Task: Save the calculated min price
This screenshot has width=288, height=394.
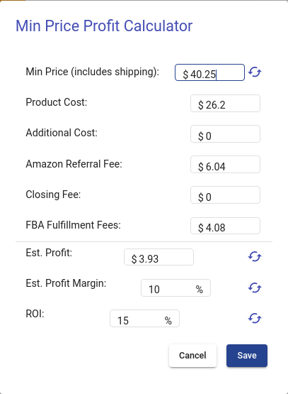Action: 247,356
